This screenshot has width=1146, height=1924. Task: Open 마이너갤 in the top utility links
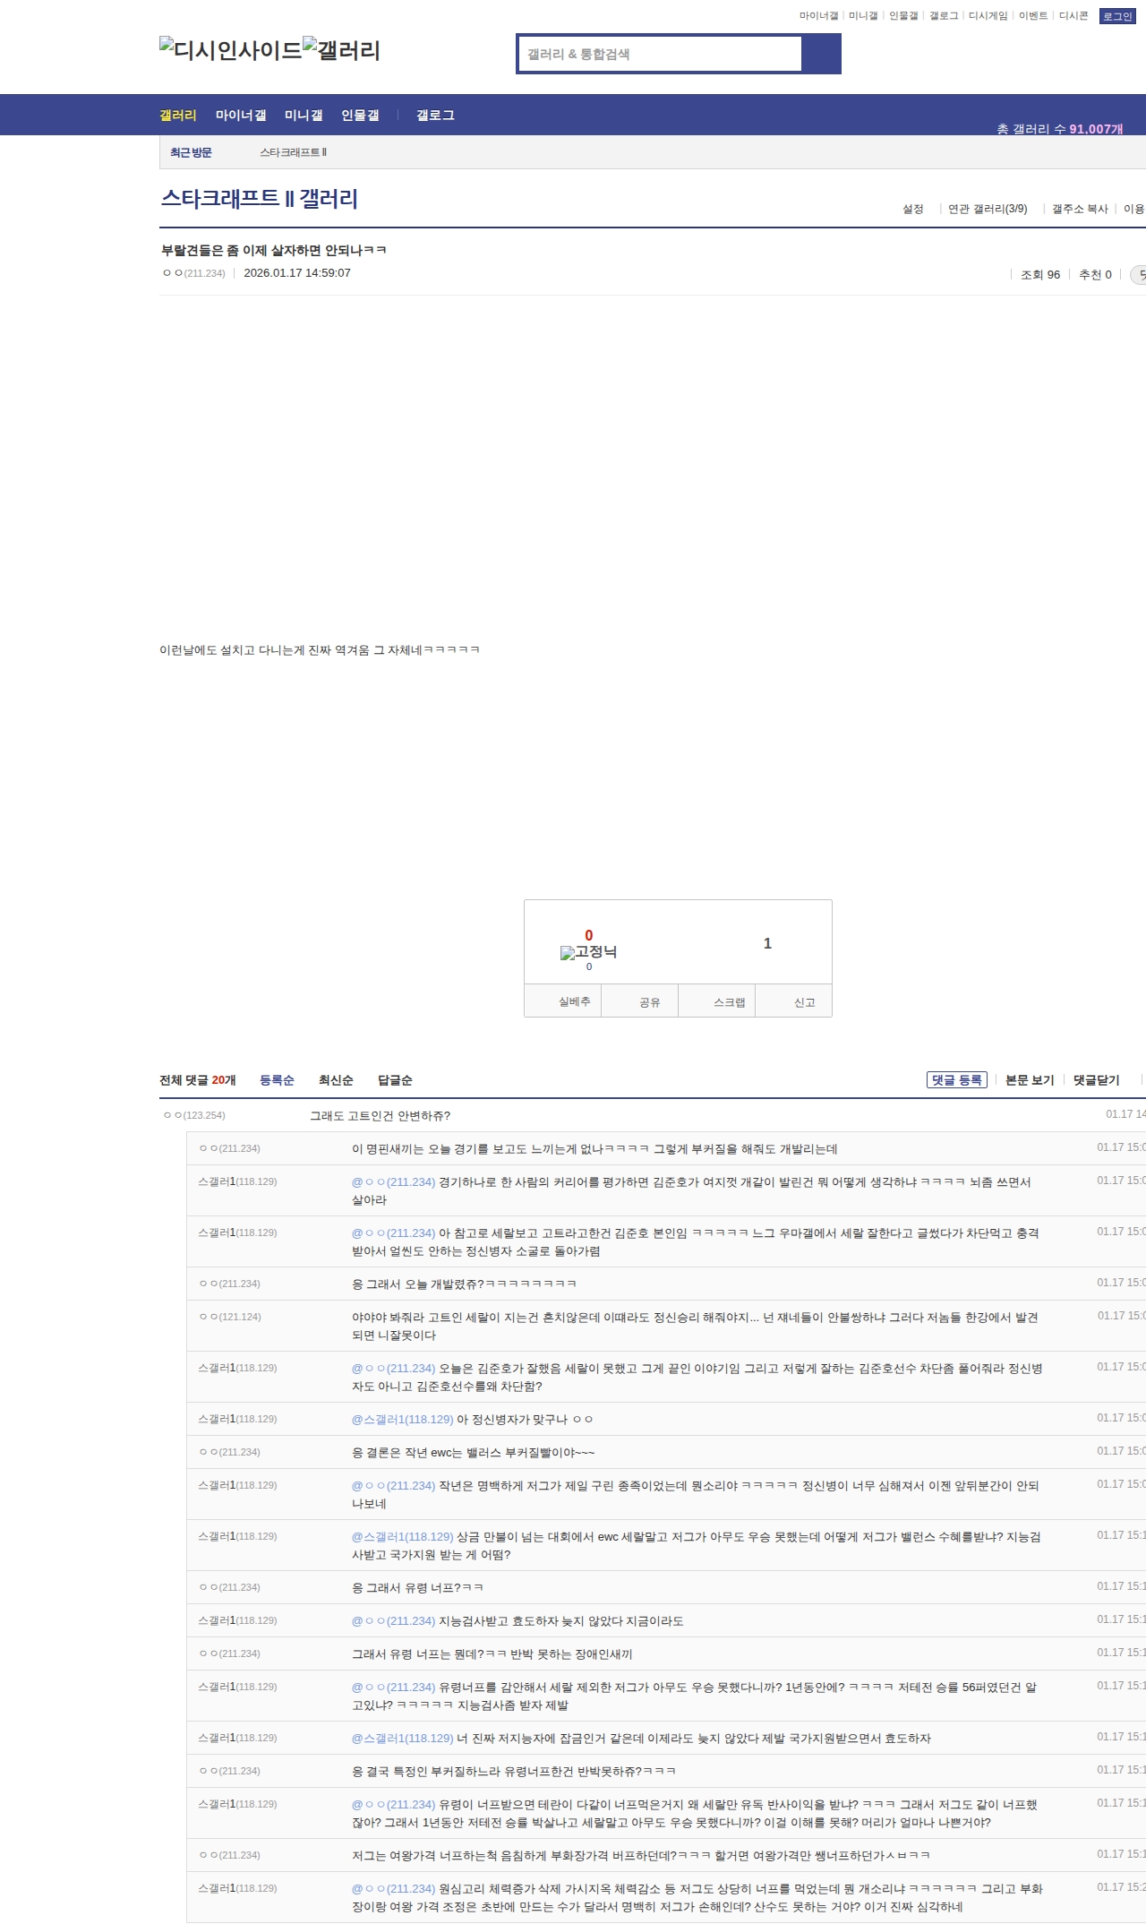(x=818, y=16)
